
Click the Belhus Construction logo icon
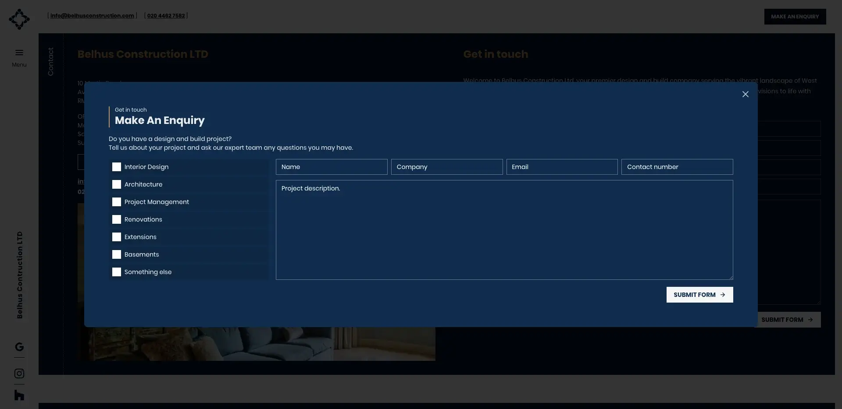19,19
